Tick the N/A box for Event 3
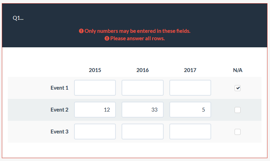Screen dimensions: 270x161 coord(237,132)
